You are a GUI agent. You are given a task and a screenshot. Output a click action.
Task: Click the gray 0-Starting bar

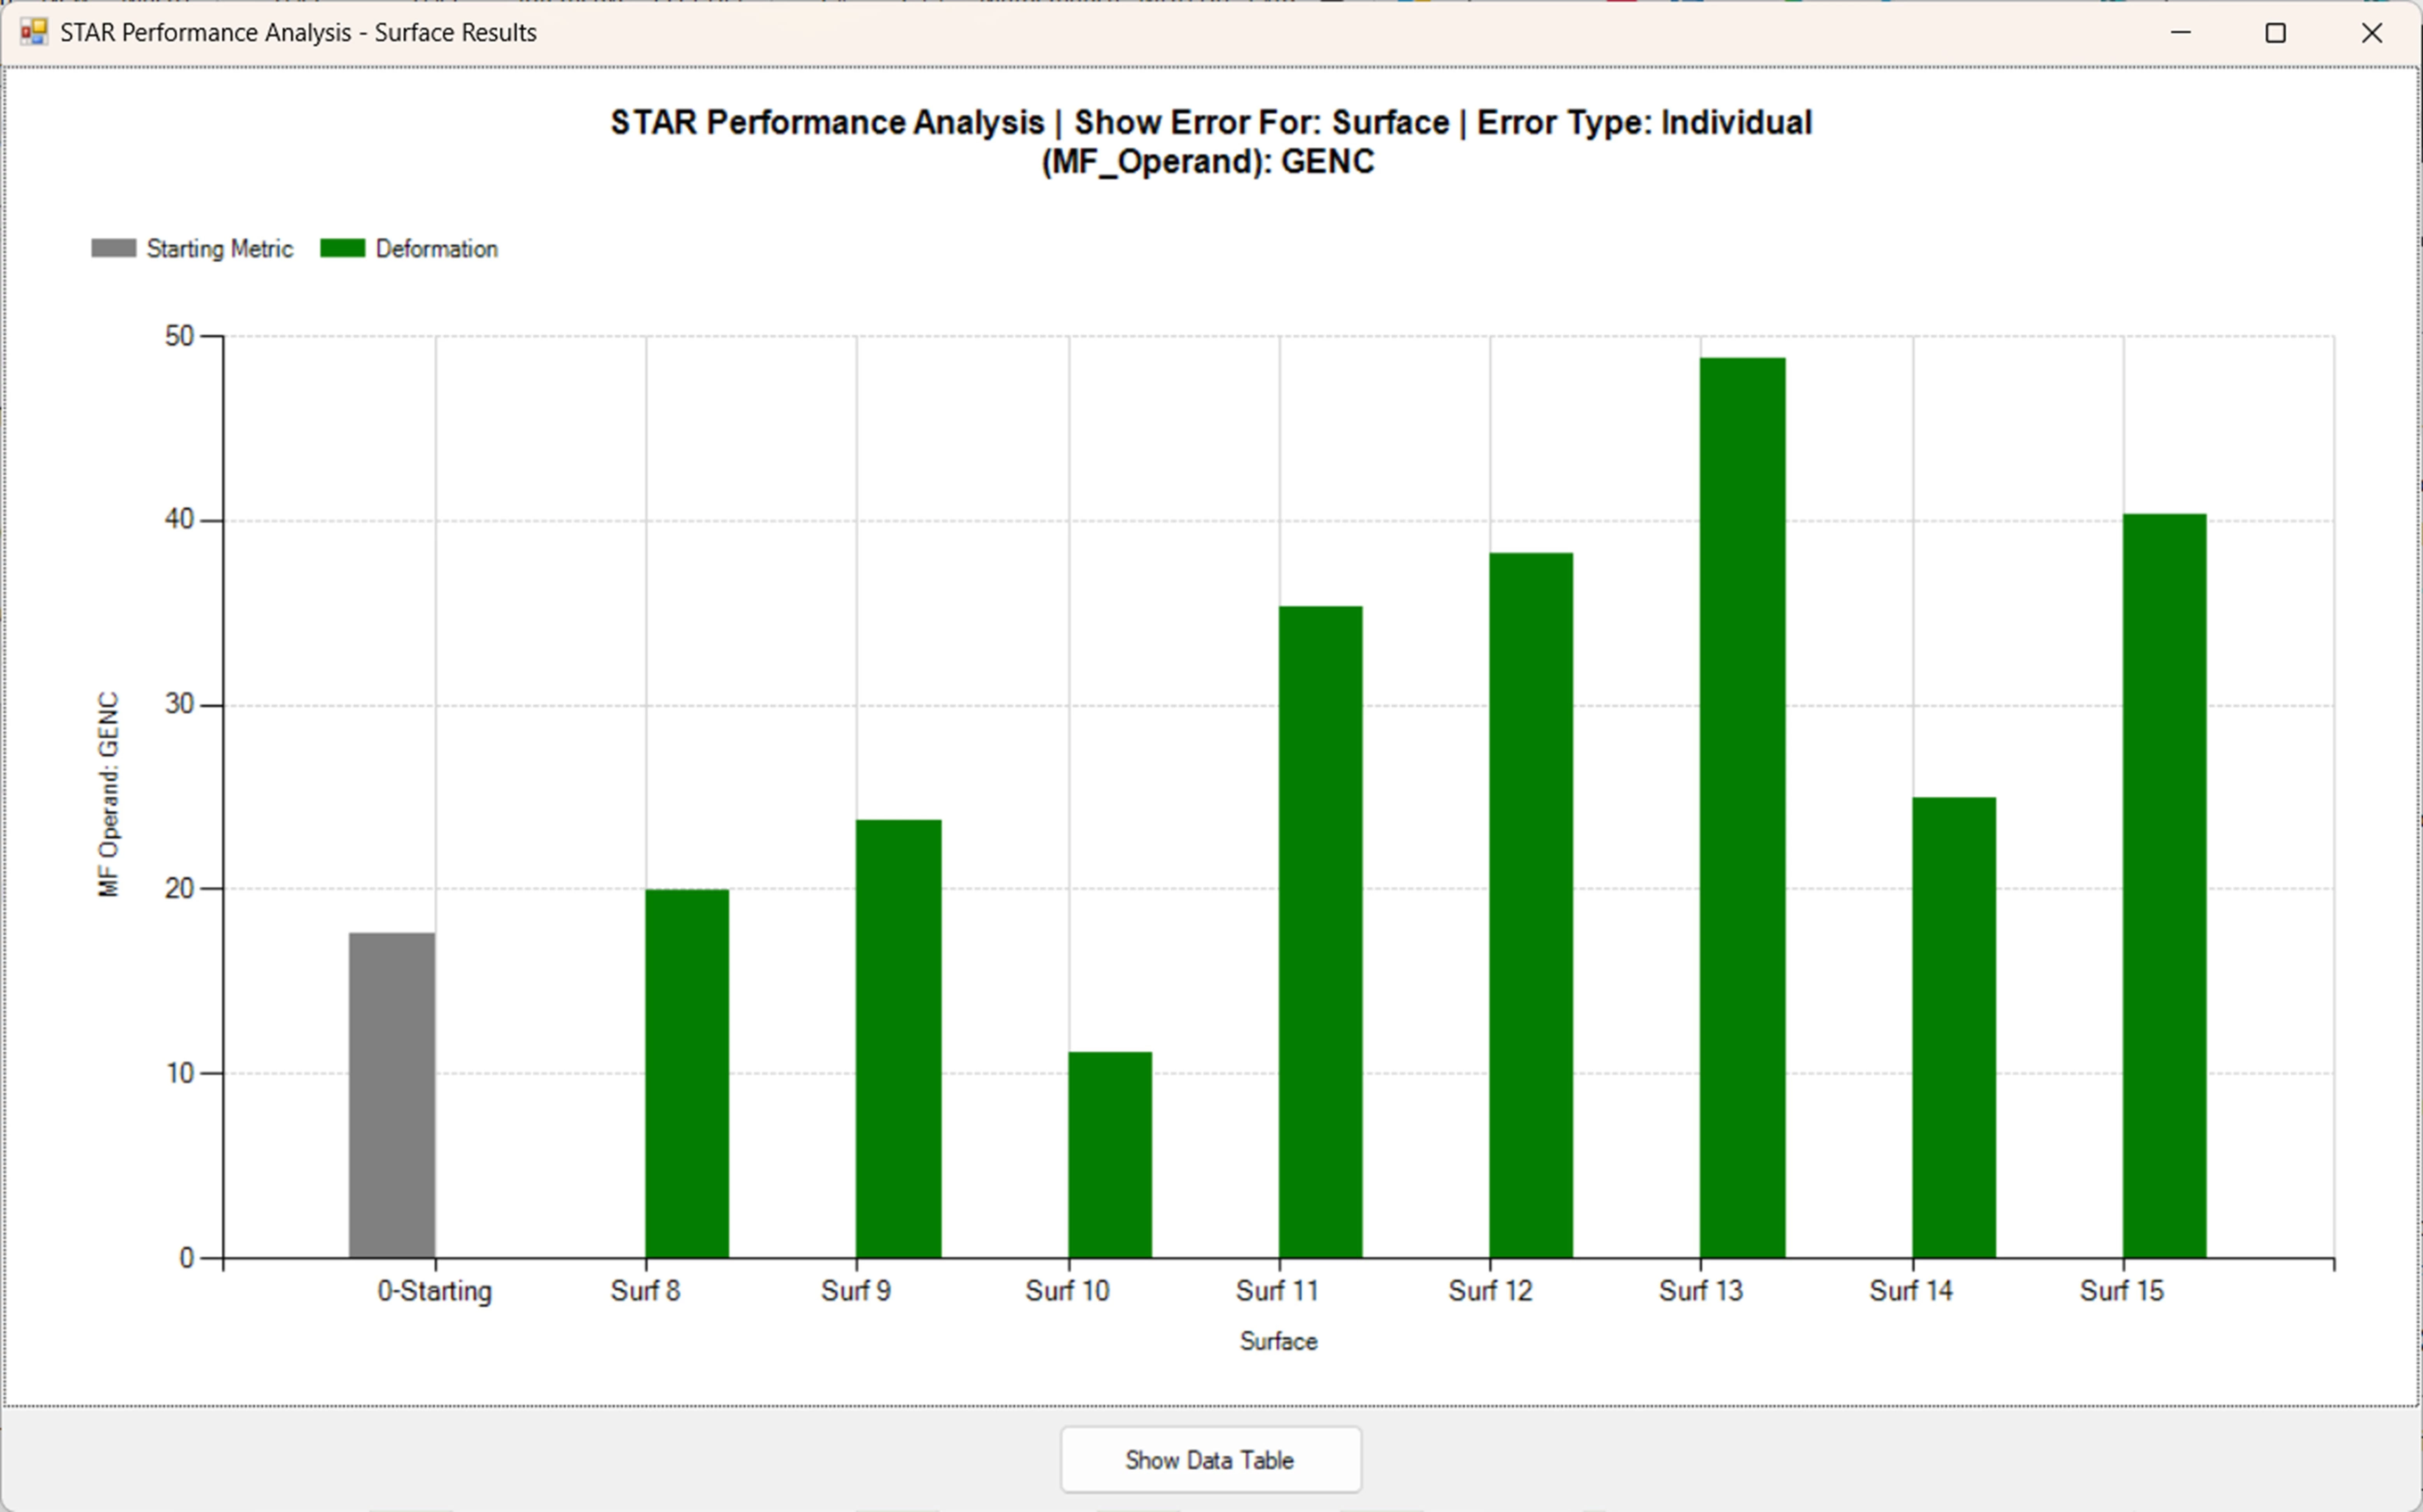pyautogui.click(x=392, y=1095)
